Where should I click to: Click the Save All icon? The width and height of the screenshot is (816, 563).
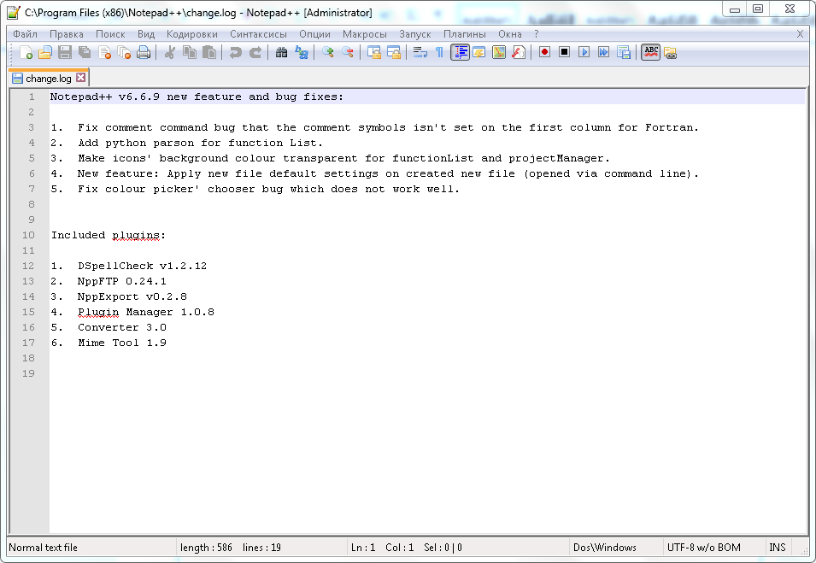[85, 53]
